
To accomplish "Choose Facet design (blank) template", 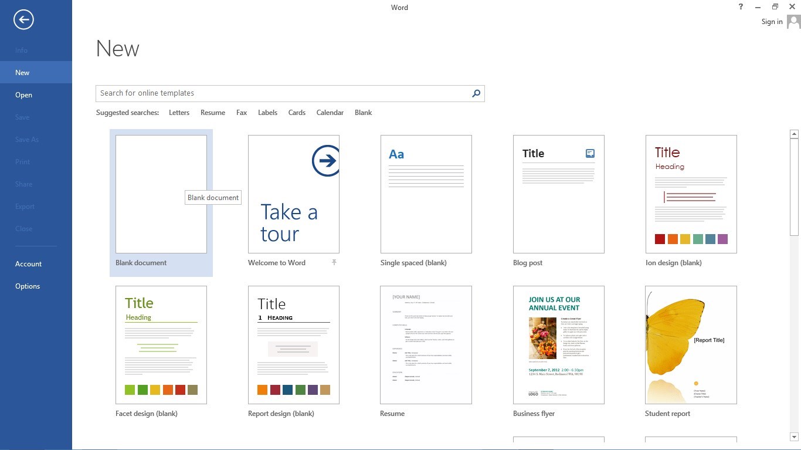I will tap(161, 345).
